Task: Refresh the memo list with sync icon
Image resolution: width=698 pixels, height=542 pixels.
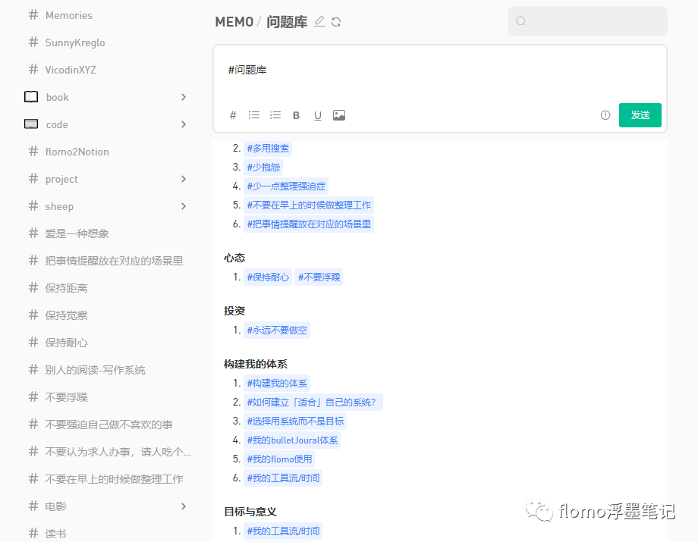Action: tap(336, 22)
